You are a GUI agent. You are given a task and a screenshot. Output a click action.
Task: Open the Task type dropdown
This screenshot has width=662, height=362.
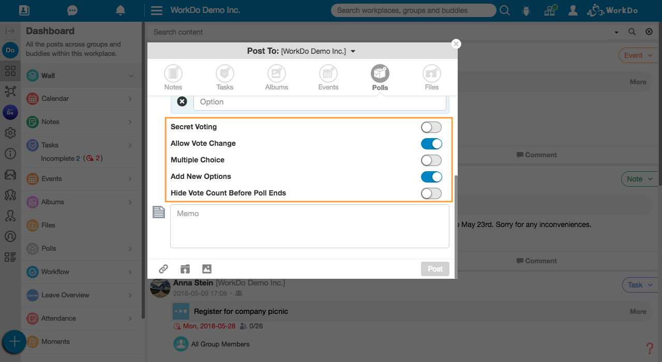639,285
